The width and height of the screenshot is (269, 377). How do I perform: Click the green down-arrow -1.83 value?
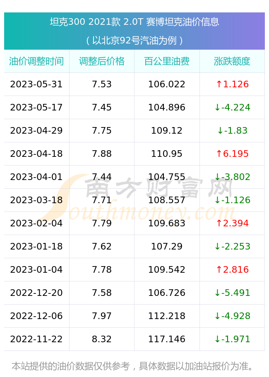(232, 130)
